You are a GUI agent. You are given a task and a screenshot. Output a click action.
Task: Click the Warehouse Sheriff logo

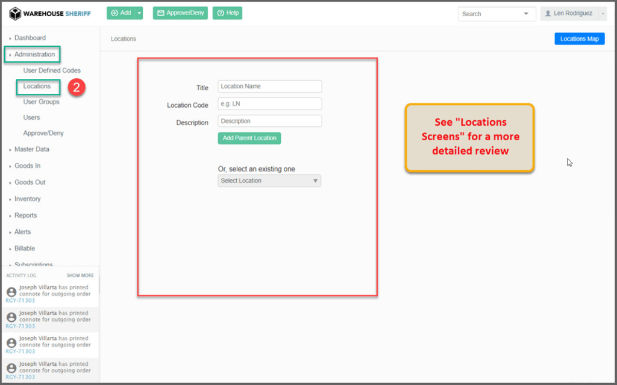50,13
